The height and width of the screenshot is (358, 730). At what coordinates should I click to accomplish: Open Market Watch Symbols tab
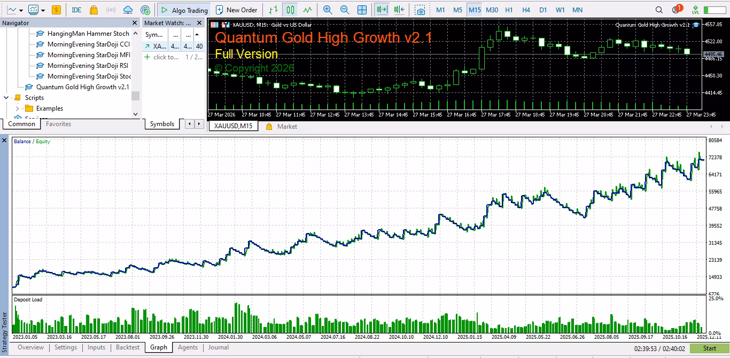(x=162, y=124)
